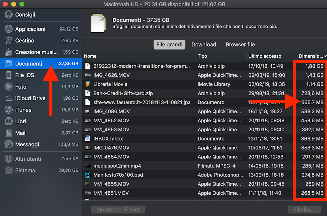This screenshot has height=216, width=327.
Task: Select Applicazioni 24,12 GB sidebar entry
Action: click(41, 29)
